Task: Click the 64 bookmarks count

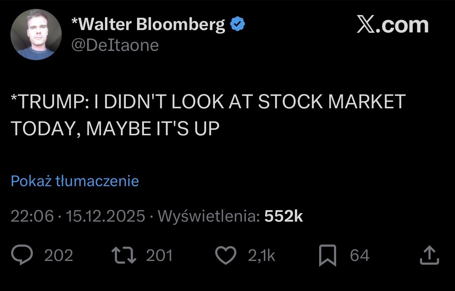Action: click(360, 256)
